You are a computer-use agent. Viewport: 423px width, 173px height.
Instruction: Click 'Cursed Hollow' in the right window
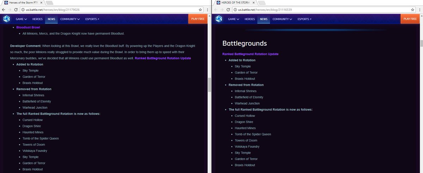click(x=245, y=116)
